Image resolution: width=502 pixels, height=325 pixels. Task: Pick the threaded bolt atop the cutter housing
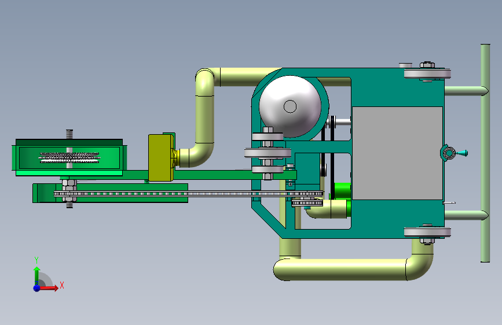[x=69, y=134]
